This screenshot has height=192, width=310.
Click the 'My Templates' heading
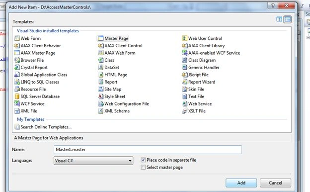tap(31, 119)
